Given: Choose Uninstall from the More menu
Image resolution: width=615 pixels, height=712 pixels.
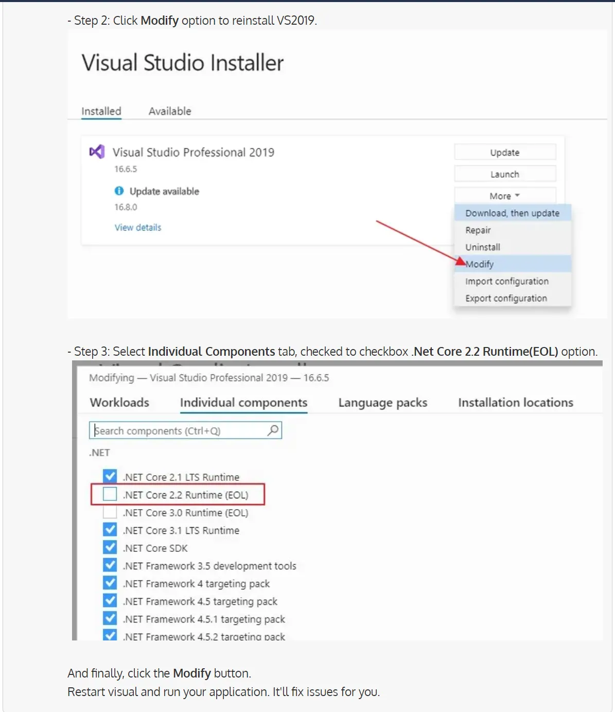Looking at the screenshot, I should coord(513,247).
